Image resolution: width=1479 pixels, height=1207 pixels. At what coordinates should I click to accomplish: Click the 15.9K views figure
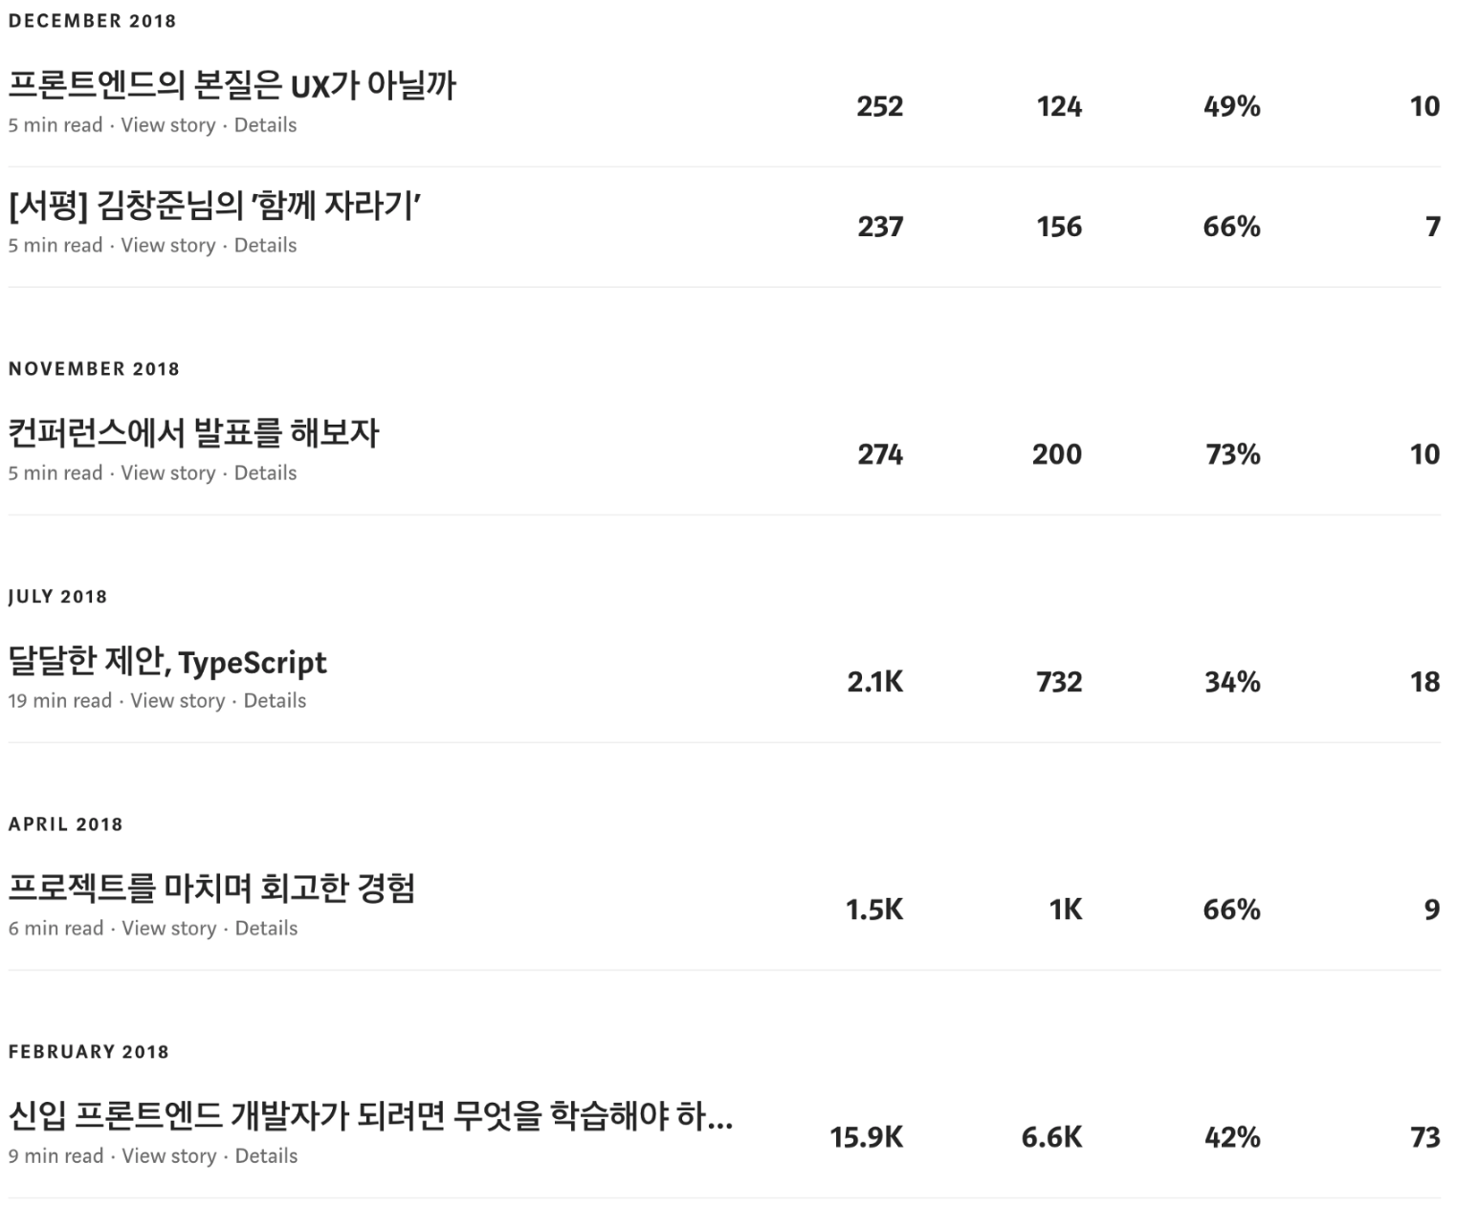click(866, 1137)
